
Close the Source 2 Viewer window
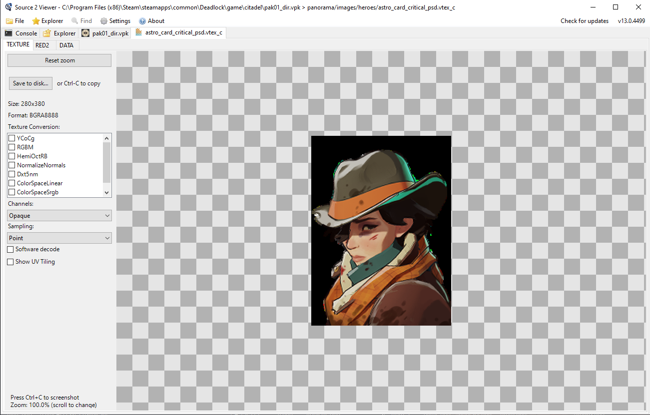pyautogui.click(x=639, y=7)
